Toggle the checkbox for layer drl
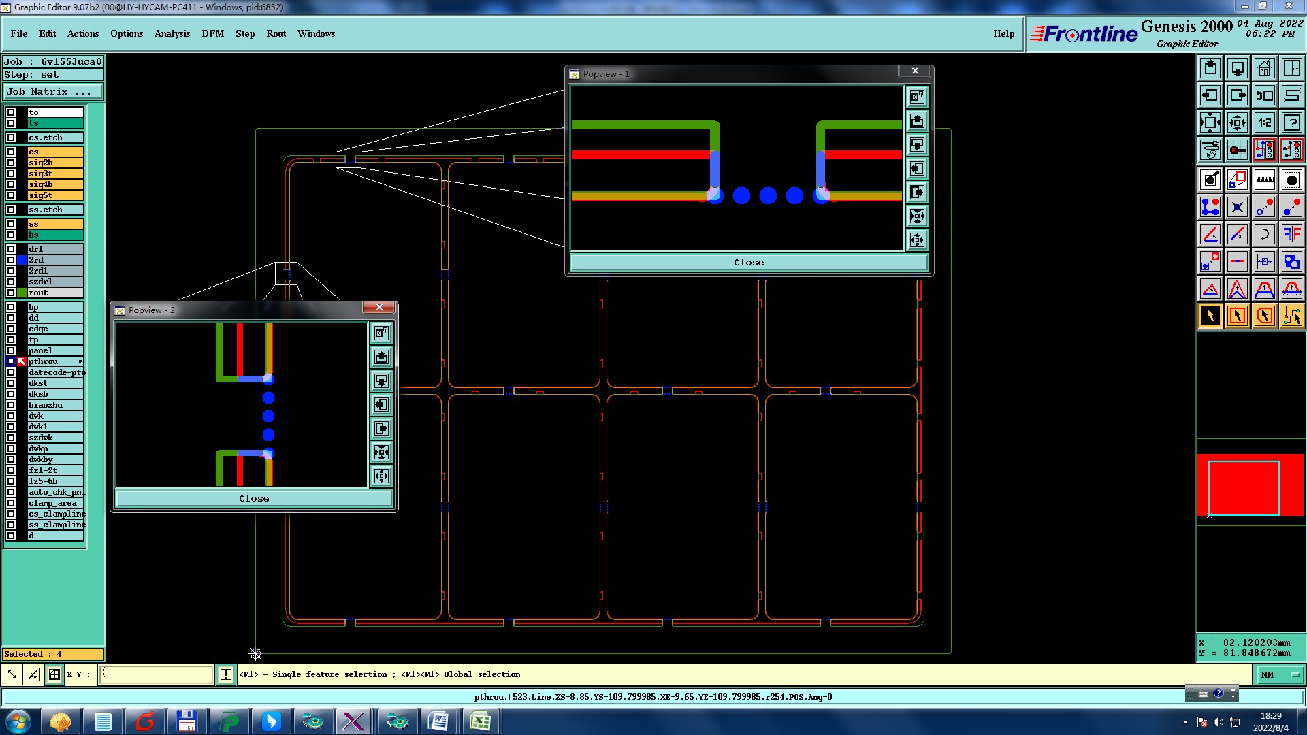Viewport: 1307px width, 735px height. pyautogui.click(x=11, y=249)
